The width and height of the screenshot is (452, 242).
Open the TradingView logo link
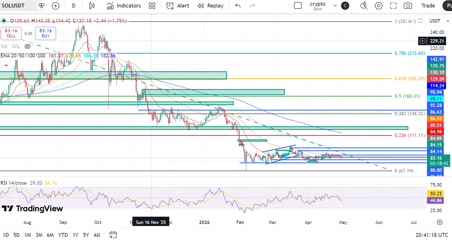click(x=32, y=209)
